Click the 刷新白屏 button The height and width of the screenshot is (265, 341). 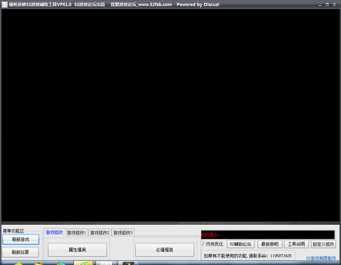click(x=20, y=252)
